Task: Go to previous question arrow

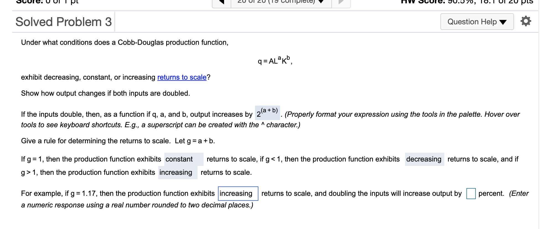Action: pyautogui.click(x=222, y=2)
